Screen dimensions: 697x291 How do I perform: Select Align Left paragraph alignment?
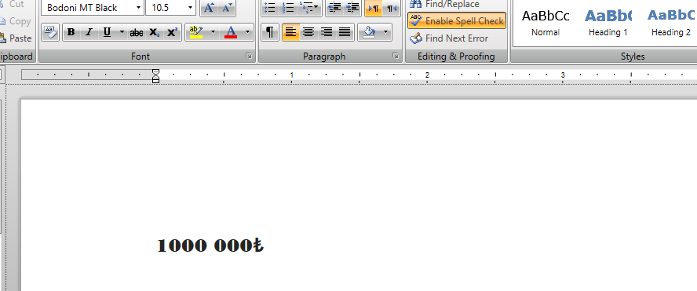[290, 32]
